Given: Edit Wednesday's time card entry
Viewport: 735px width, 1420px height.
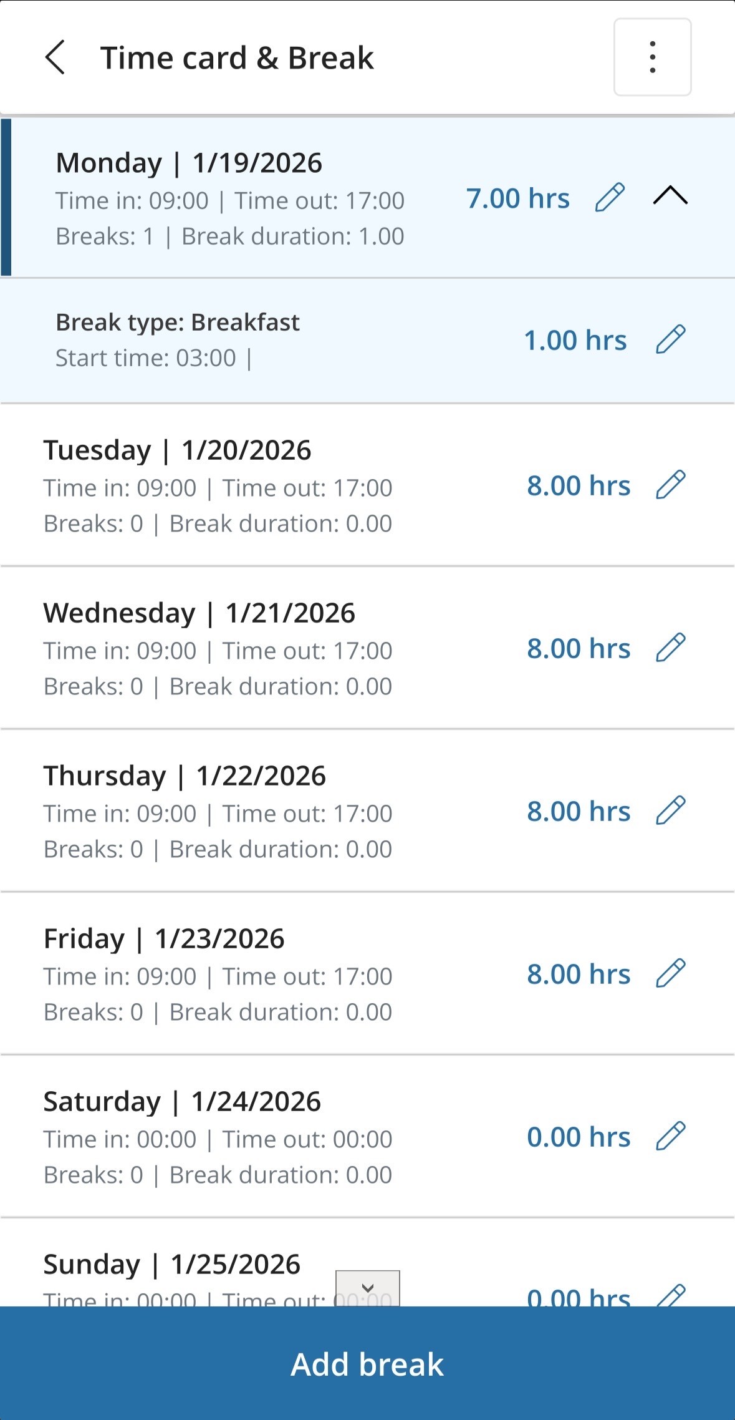Looking at the screenshot, I should point(671,648).
